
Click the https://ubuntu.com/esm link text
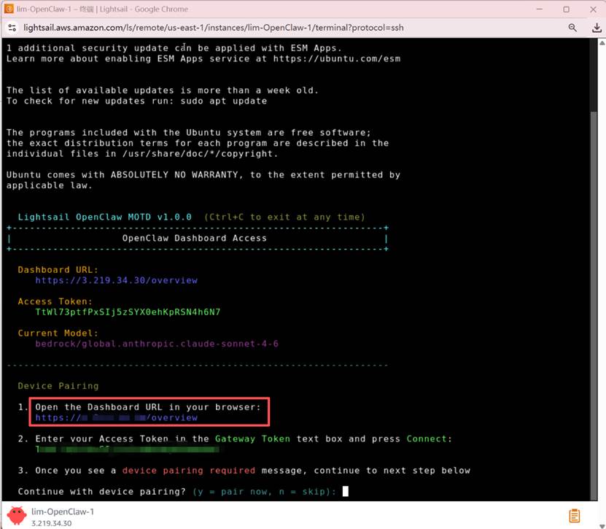coord(337,59)
